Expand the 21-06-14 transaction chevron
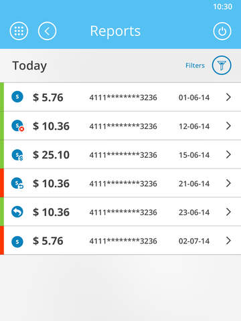The width and height of the screenshot is (241, 321). (228, 183)
